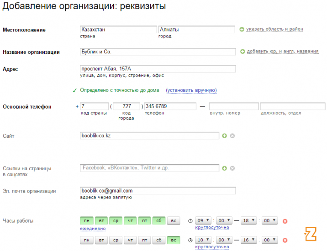Toggle 'сб' in the first working hours row
This screenshot has width=327, height=251.
pyautogui.click(x=159, y=220)
